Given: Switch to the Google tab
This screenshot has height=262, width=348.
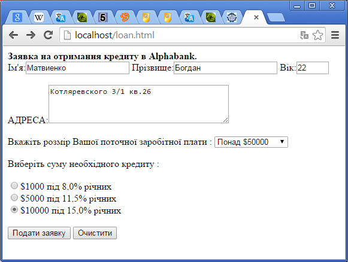Looking at the screenshot, I should [17, 17].
